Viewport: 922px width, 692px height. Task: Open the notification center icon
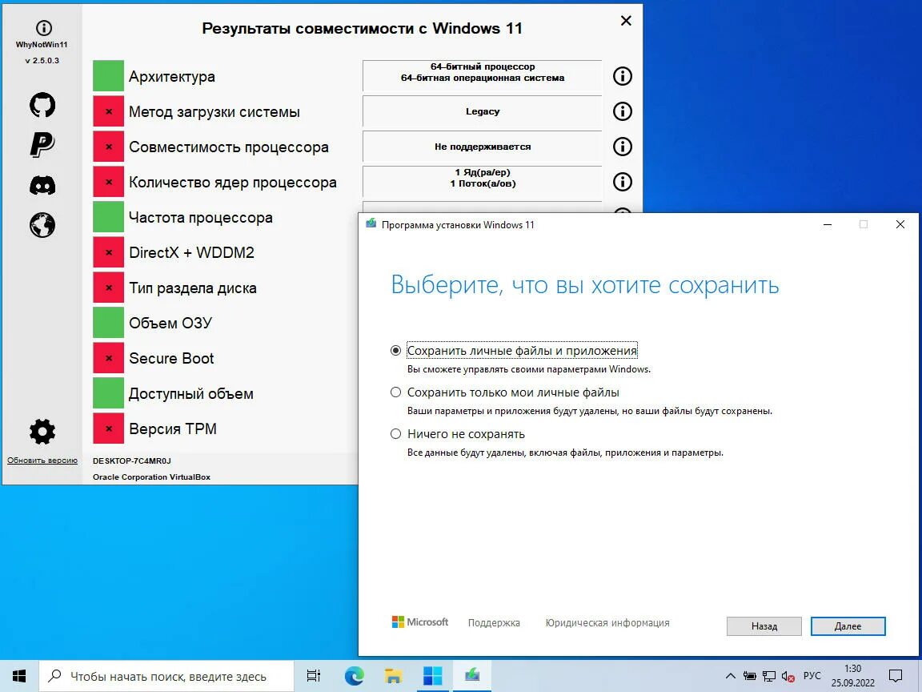(x=896, y=676)
